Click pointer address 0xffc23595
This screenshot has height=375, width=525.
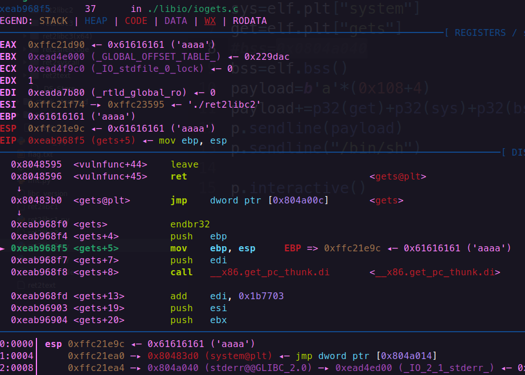(x=136, y=104)
